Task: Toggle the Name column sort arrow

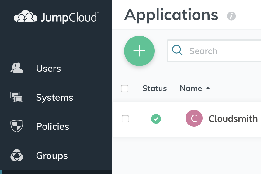Action: coord(208,88)
